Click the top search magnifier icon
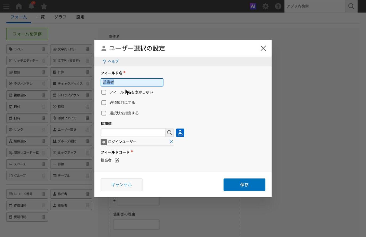 pos(351,6)
